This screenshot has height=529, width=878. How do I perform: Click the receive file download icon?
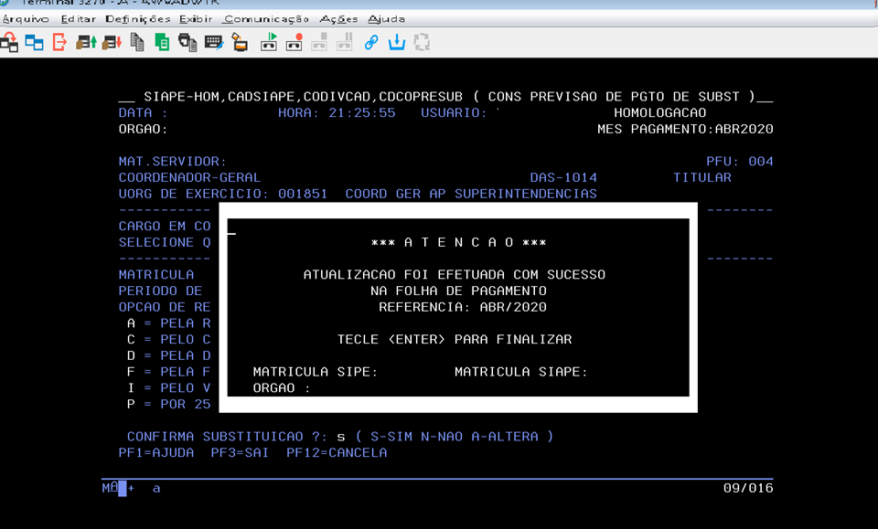[x=112, y=41]
